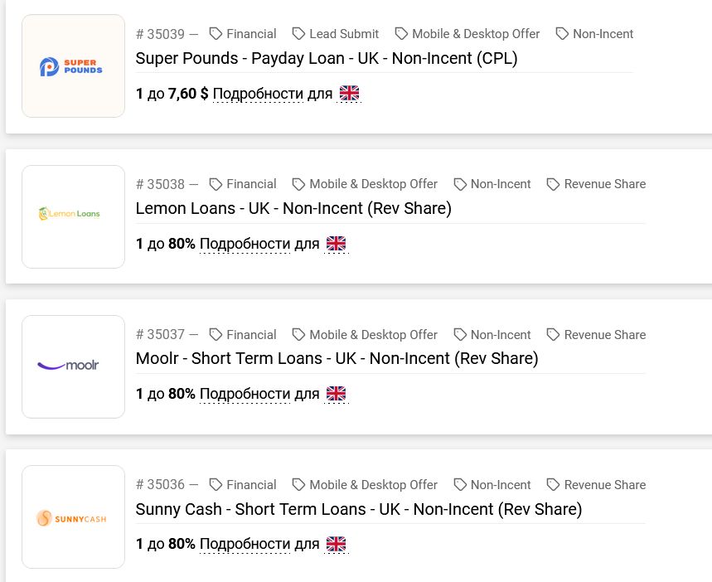The width and height of the screenshot is (712, 582).
Task: Click the Moolr logo thumbnail
Action: coord(73,366)
